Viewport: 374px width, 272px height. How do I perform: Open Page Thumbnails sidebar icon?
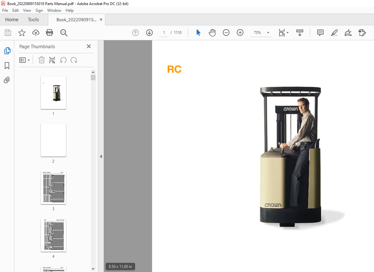pyautogui.click(x=7, y=51)
